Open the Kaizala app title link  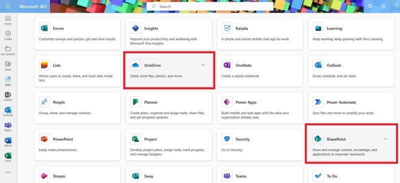tap(241, 28)
